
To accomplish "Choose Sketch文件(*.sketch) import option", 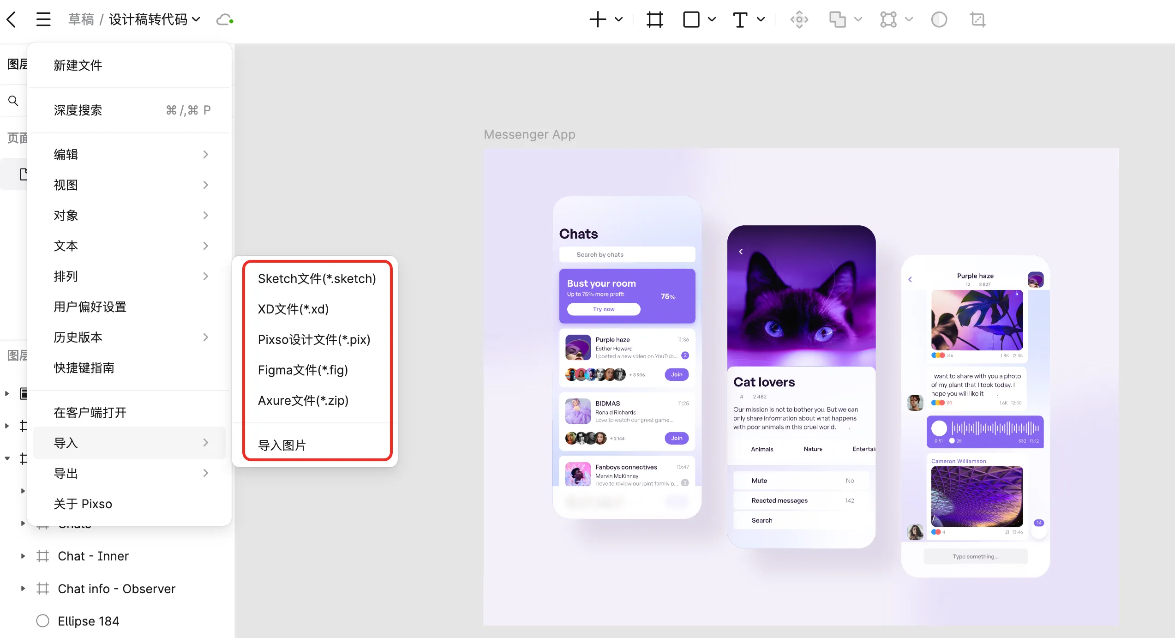I will point(317,278).
